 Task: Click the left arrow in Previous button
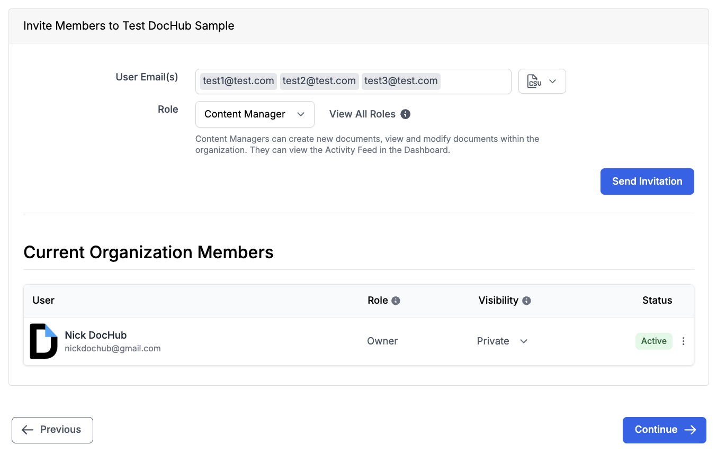[x=28, y=430]
